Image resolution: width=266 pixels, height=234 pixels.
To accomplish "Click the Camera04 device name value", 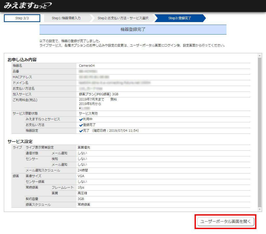I will (87, 66).
